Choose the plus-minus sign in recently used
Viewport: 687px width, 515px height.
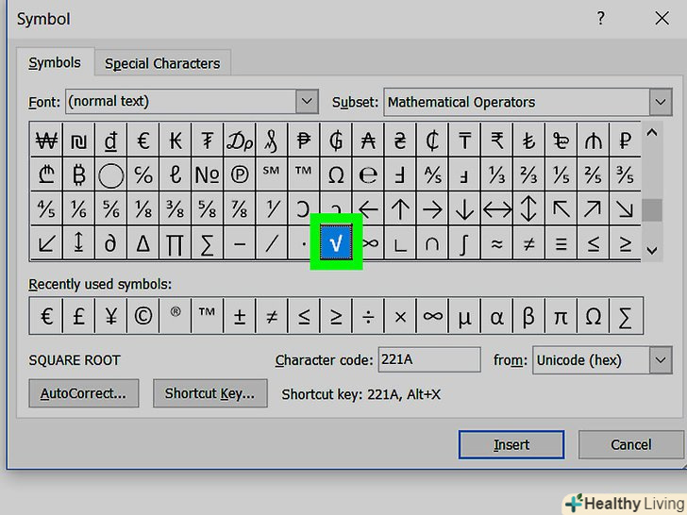pyautogui.click(x=240, y=316)
